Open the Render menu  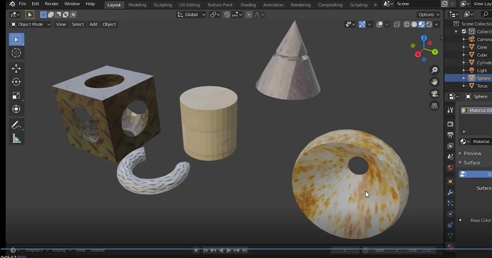point(52,4)
